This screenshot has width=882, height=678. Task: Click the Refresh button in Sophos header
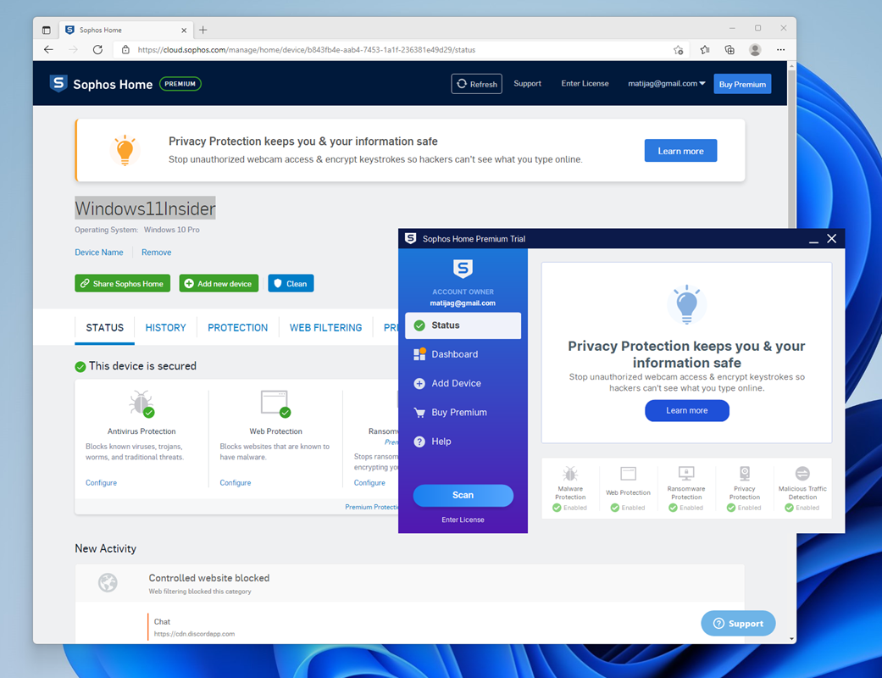(x=476, y=84)
